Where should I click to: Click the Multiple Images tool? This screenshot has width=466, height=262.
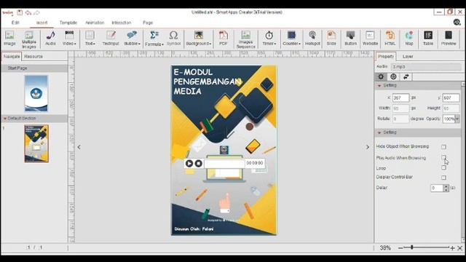pyautogui.click(x=29, y=39)
